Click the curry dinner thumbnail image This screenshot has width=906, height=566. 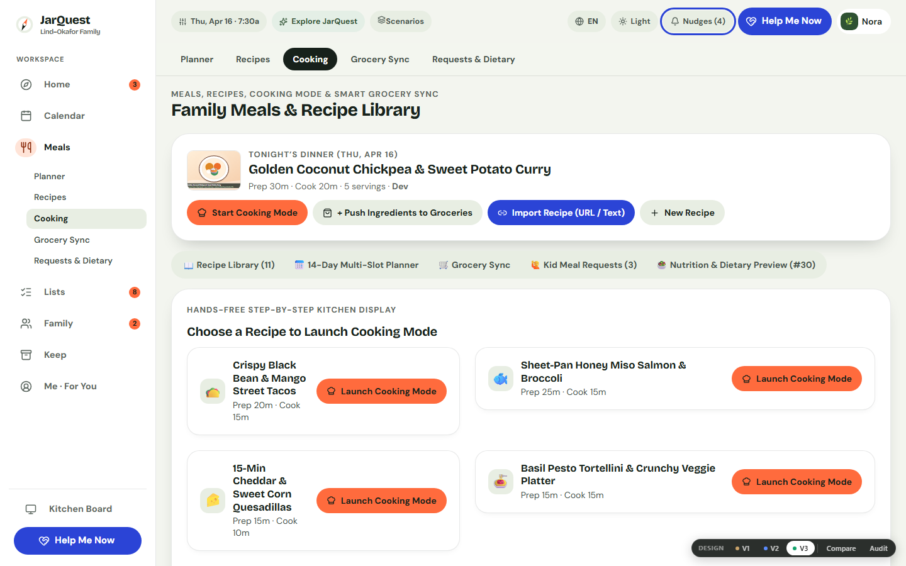[214, 170]
